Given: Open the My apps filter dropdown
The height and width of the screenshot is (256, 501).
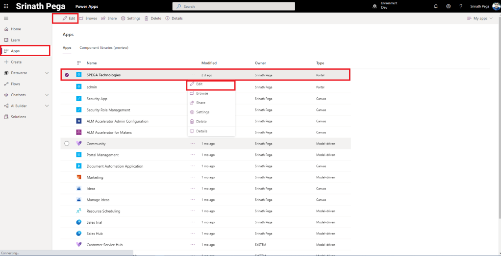Looking at the screenshot, I should tap(480, 18).
